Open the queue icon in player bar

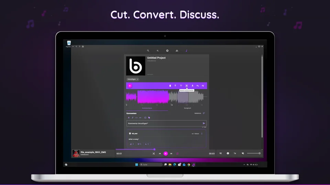(221, 153)
